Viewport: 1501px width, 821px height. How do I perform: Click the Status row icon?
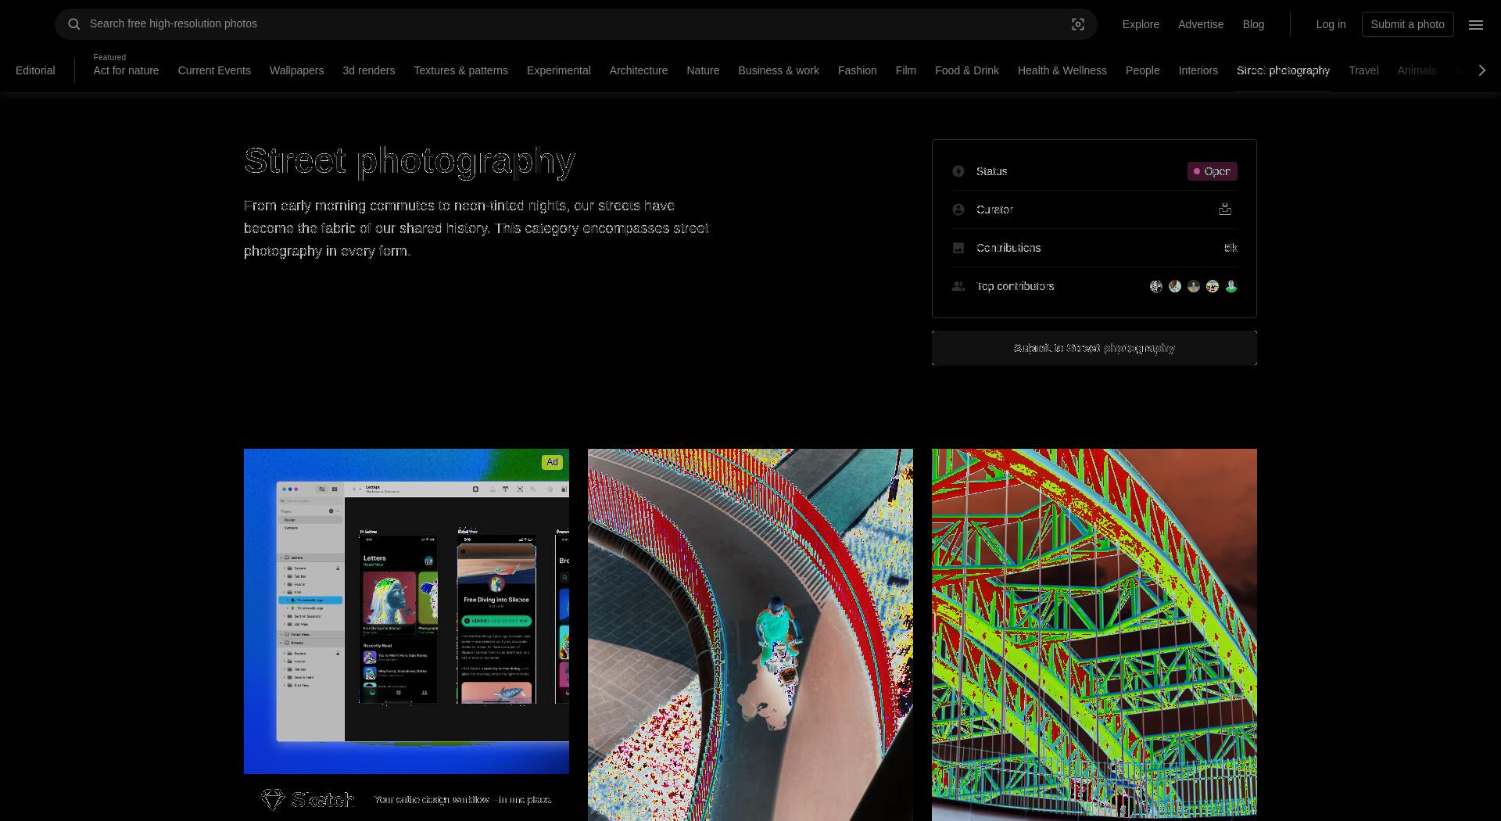(x=958, y=171)
